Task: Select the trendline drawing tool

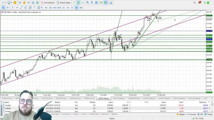Action: coord(21,8)
